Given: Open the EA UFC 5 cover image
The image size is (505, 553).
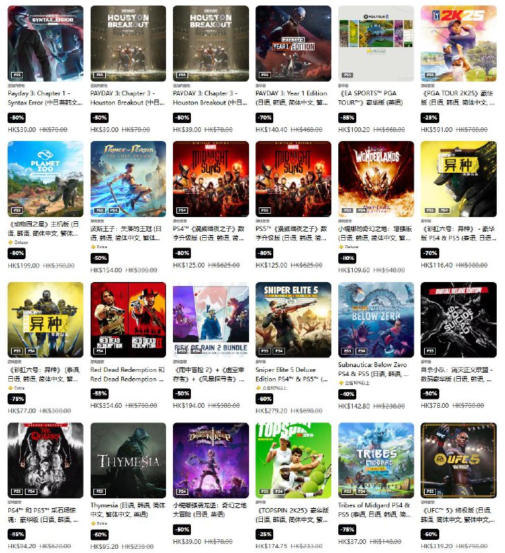Looking at the screenshot, I should click(x=459, y=460).
